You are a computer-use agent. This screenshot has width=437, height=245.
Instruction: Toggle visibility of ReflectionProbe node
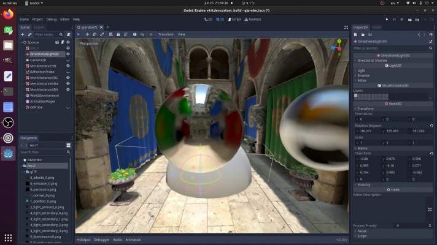(68, 72)
